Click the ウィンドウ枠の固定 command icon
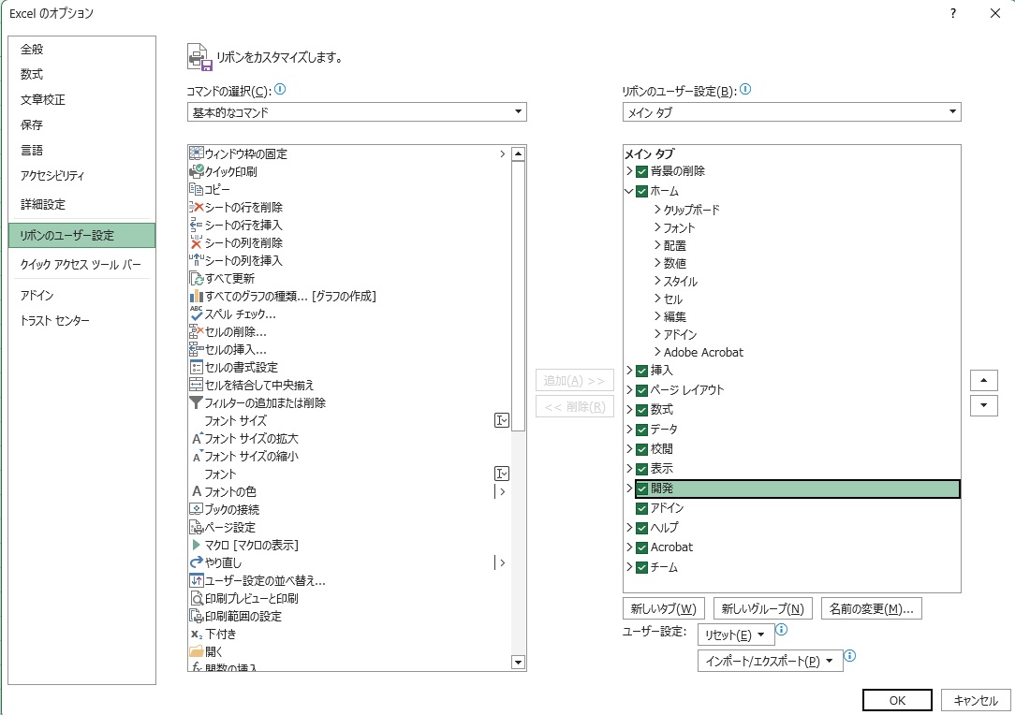Viewport: 1015px width, 715px height. point(196,153)
